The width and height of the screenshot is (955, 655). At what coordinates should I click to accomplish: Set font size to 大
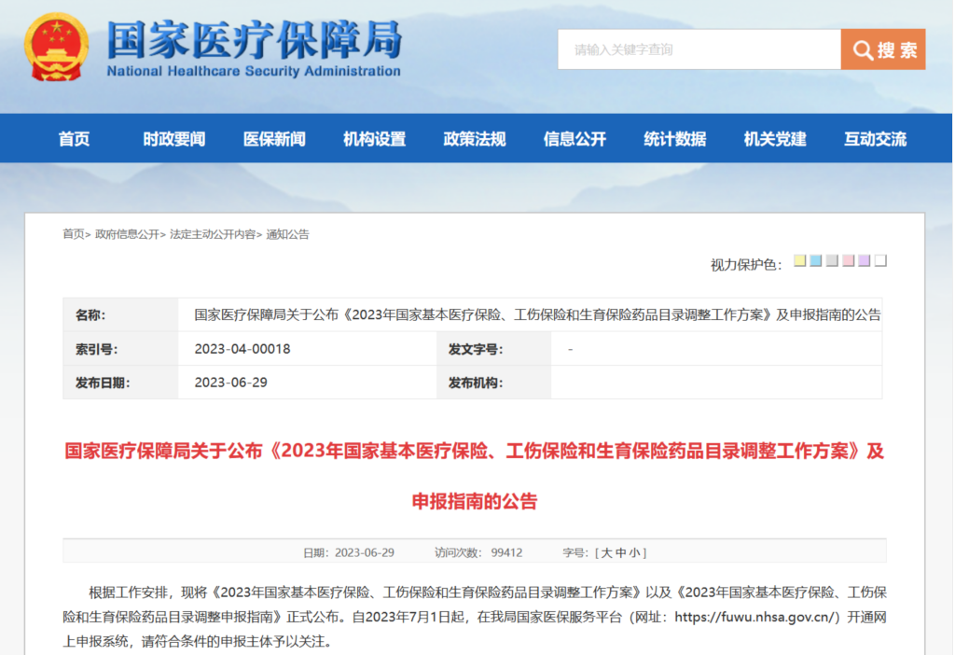click(x=606, y=552)
